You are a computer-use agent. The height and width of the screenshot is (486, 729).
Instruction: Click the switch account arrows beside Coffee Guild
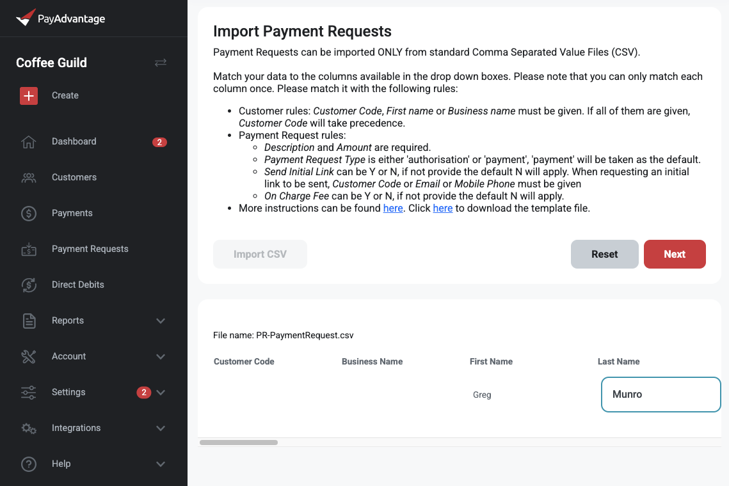click(161, 63)
